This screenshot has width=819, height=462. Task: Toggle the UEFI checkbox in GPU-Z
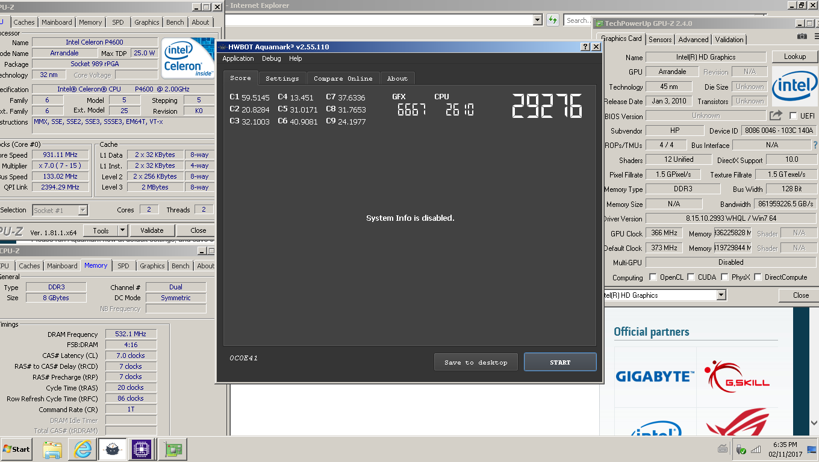tap(793, 116)
